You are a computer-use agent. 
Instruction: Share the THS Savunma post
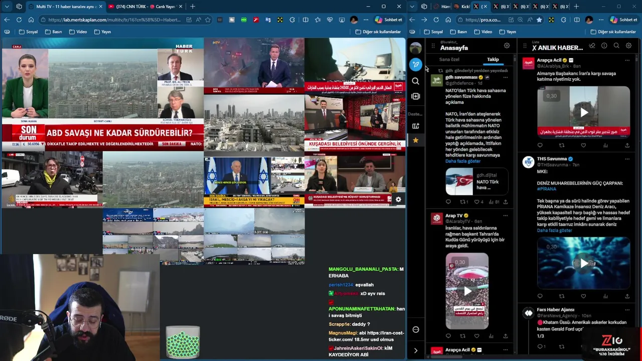tap(627, 296)
